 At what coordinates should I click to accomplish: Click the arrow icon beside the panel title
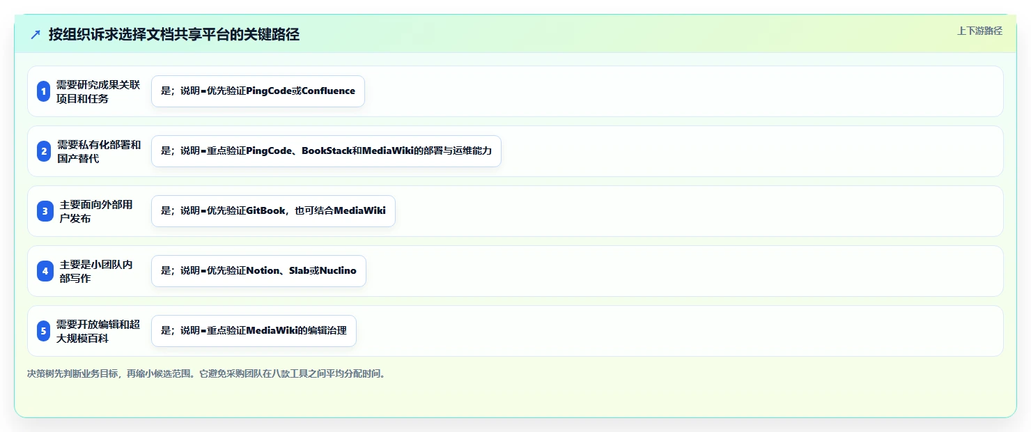(36, 35)
